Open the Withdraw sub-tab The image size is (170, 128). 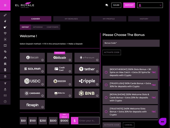(x=38, y=27)
